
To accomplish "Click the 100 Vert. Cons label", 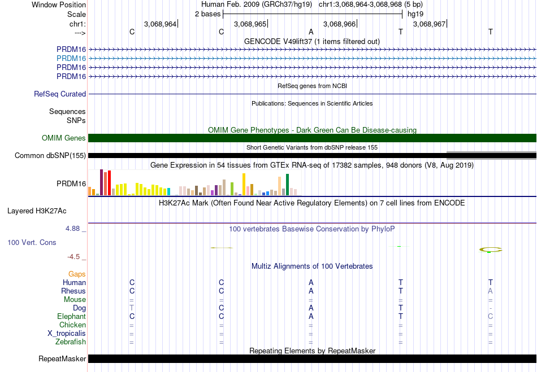I will [32, 242].
